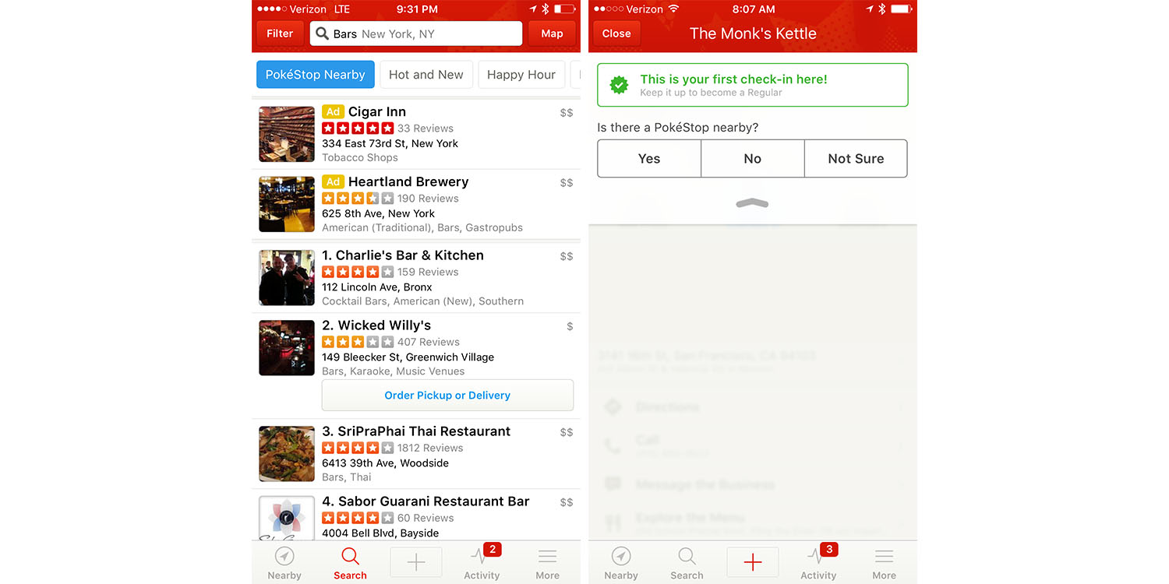Image resolution: width=1169 pixels, height=584 pixels.
Task: Enable the Hot and New filter
Action: click(426, 75)
